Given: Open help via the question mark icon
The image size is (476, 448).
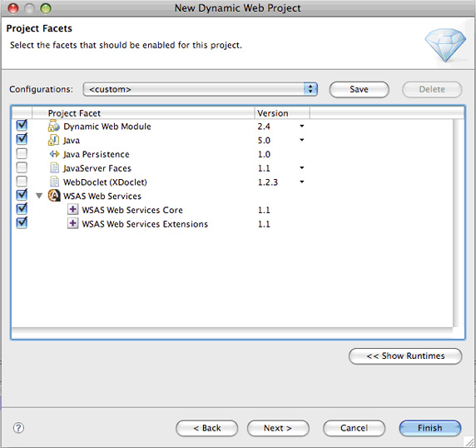Looking at the screenshot, I should pos(18,428).
